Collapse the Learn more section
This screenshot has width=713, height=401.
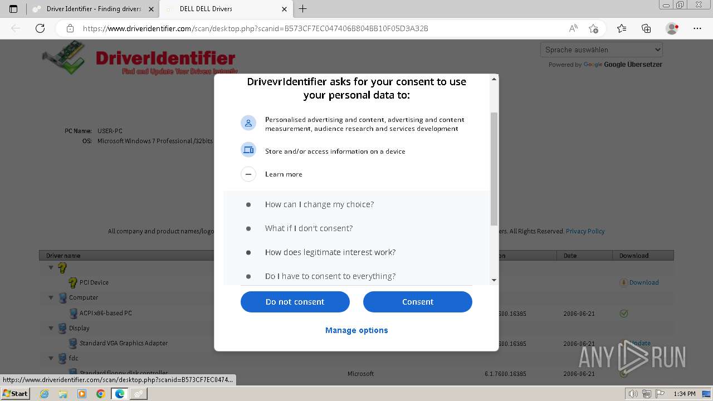tap(248, 174)
